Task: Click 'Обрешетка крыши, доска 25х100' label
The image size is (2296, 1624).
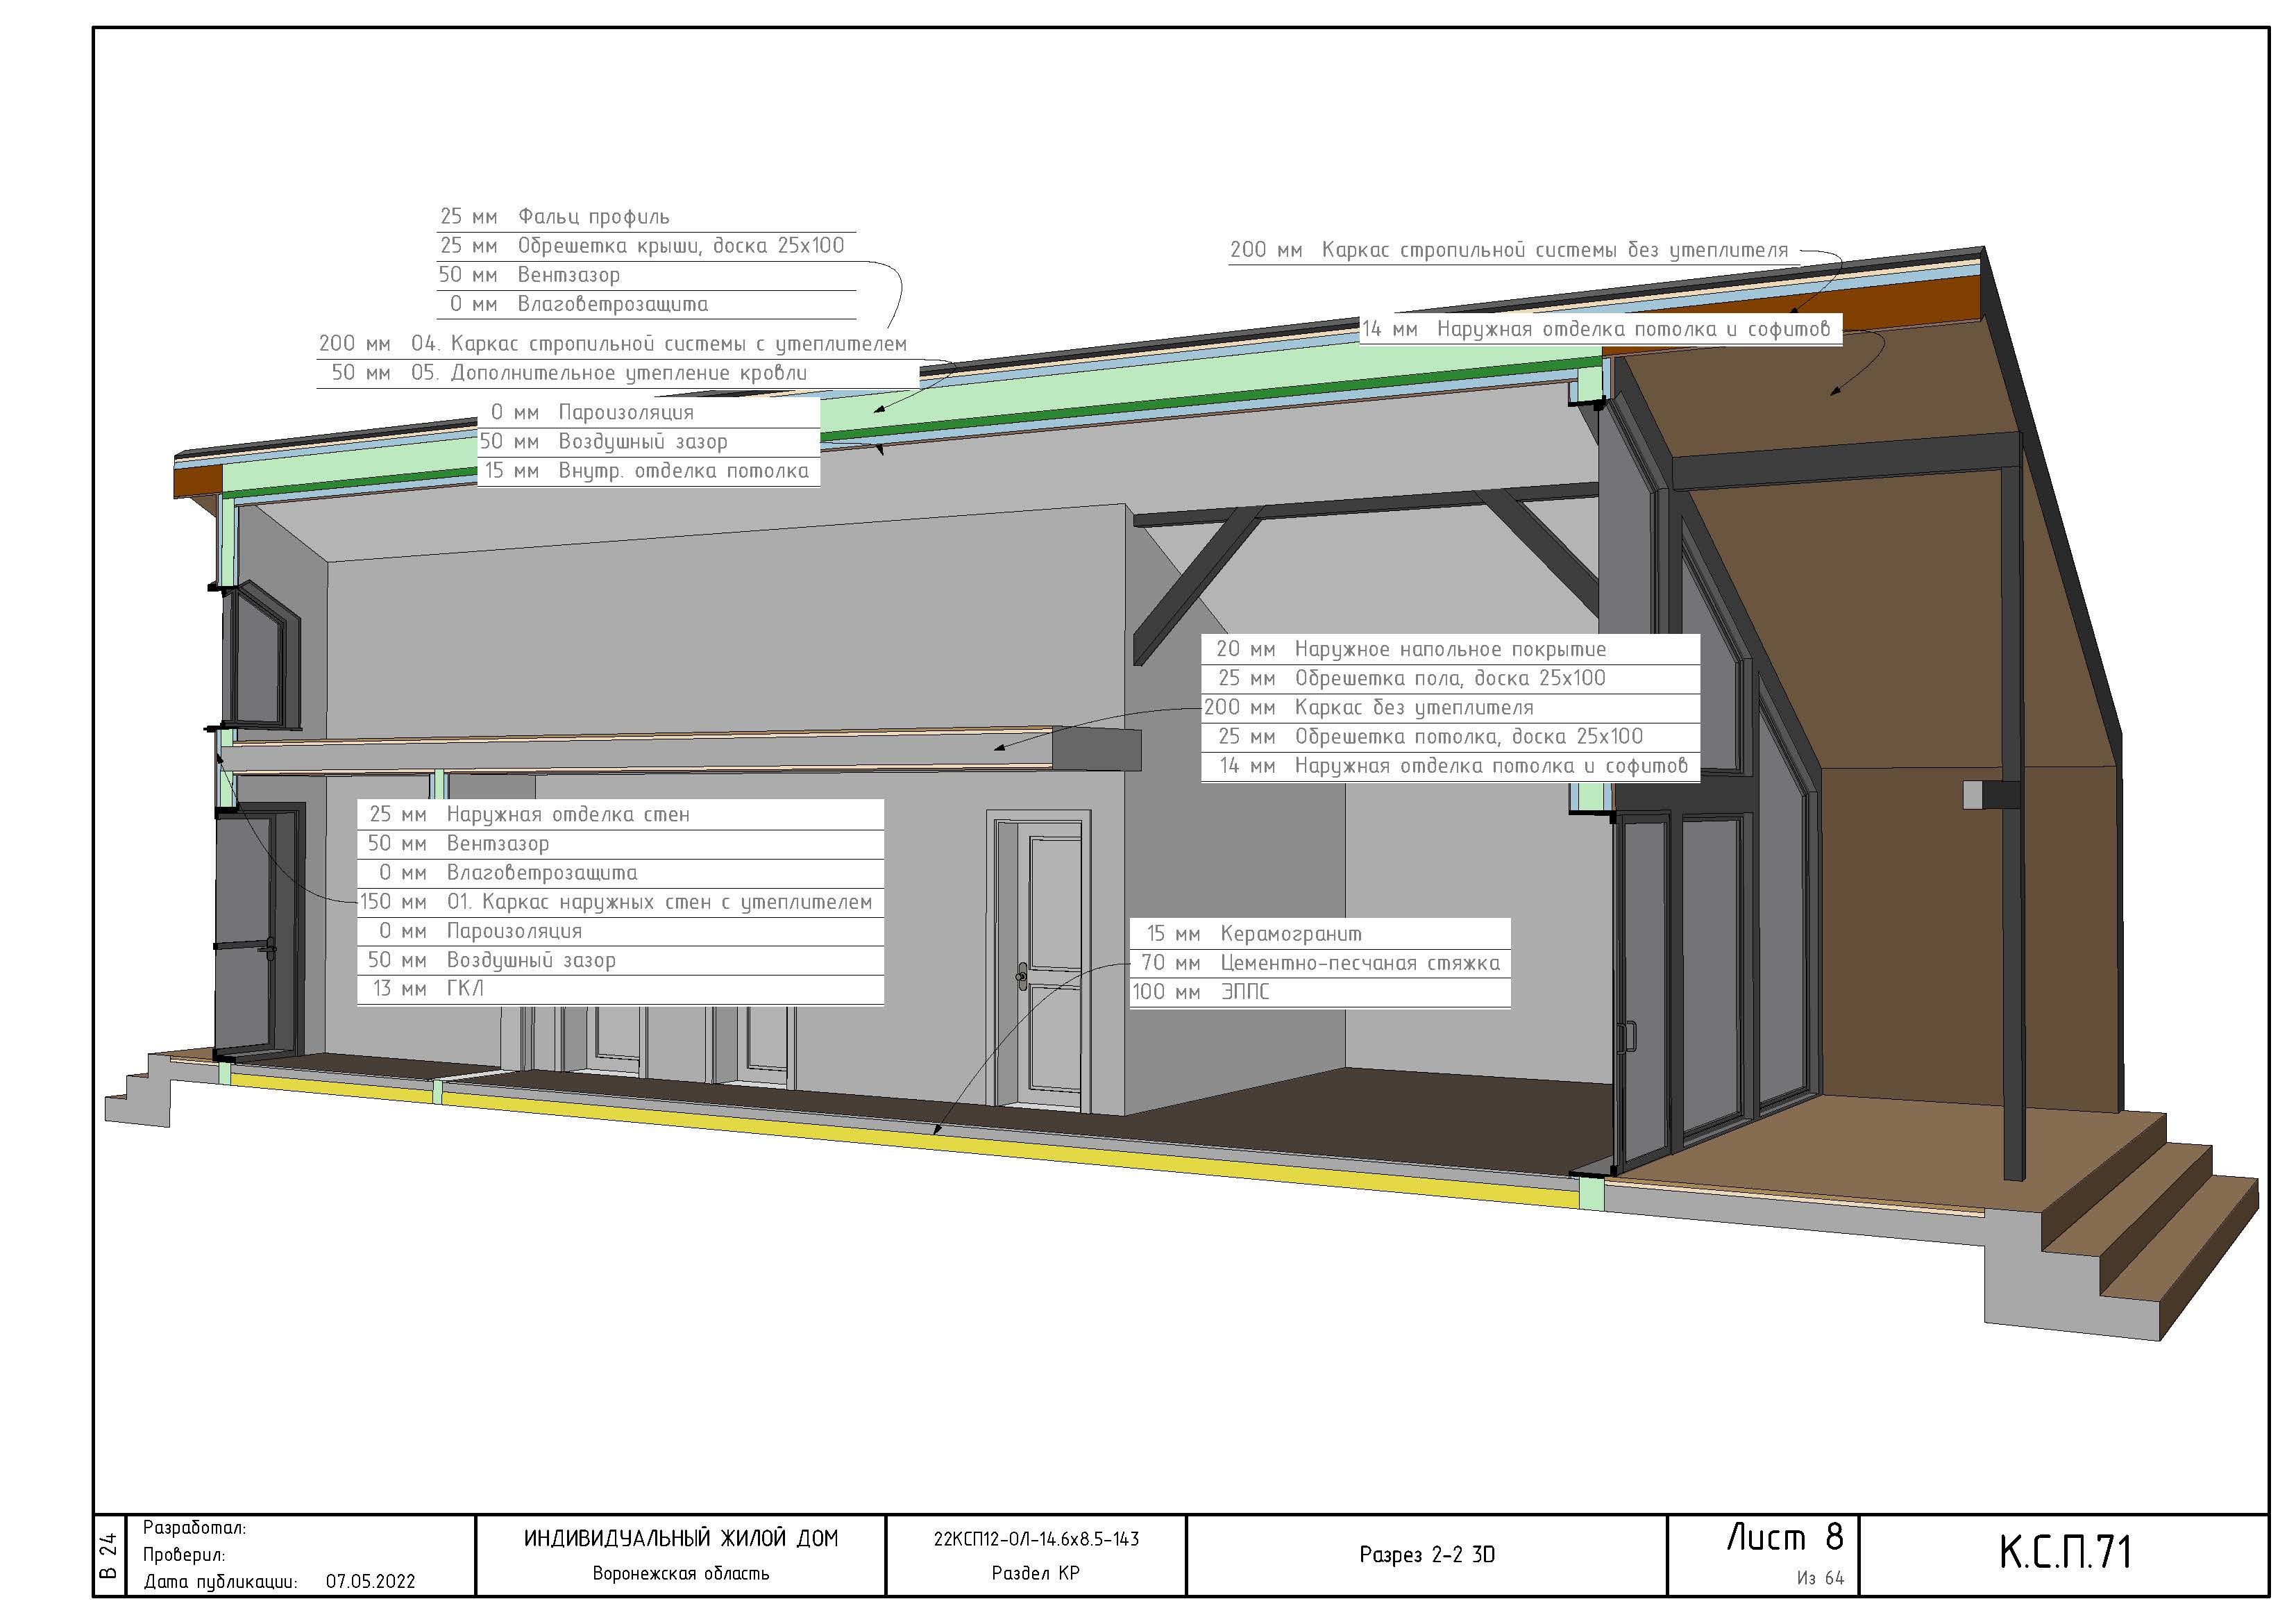Action: [680, 246]
